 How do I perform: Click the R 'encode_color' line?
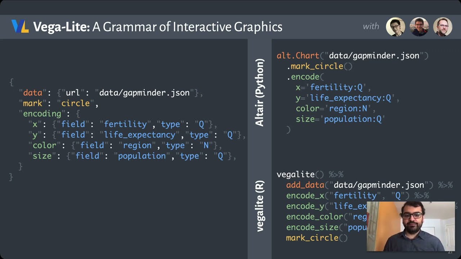click(327, 217)
